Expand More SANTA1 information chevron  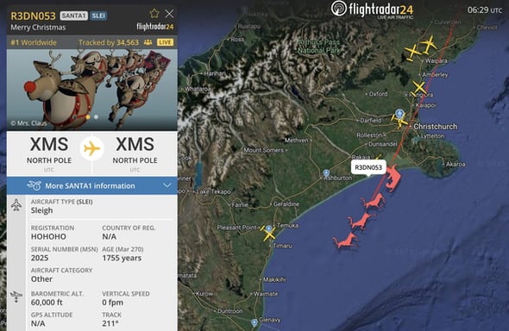167,185
